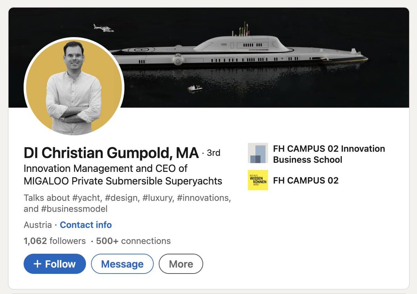Click the Austria location text
The height and width of the screenshot is (294, 417).
pyautogui.click(x=38, y=225)
